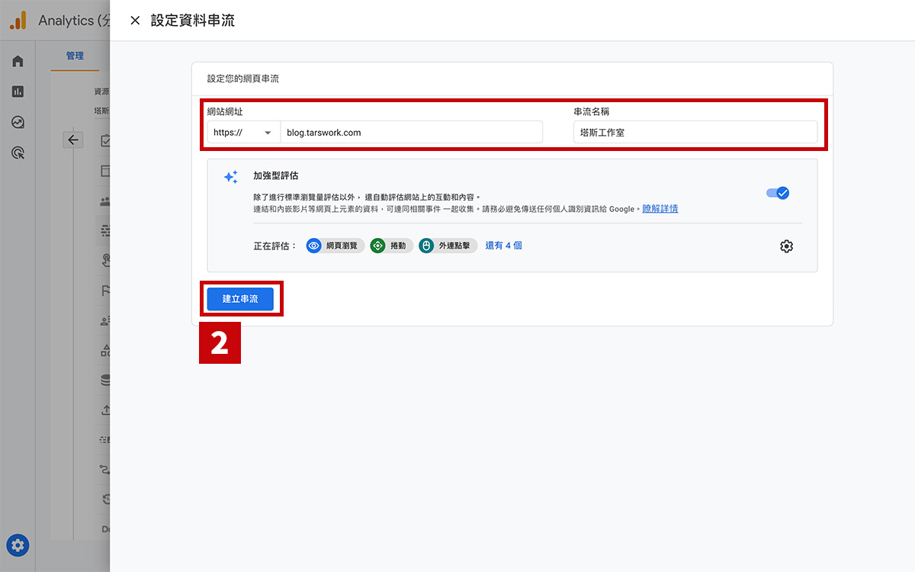The width and height of the screenshot is (915, 572).
Task: Click the 串流名稱 input field
Action: click(x=695, y=133)
